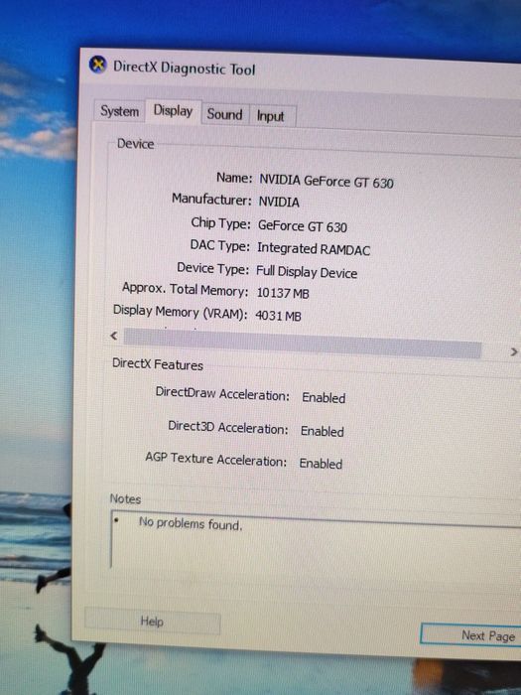
Task: Click the DAC Type value Integrated RAMDAC
Action: [314, 249]
